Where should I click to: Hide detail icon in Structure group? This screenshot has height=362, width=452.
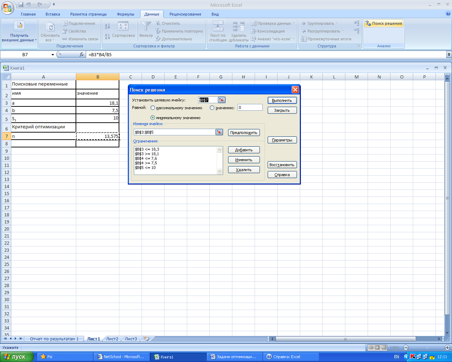click(357, 31)
